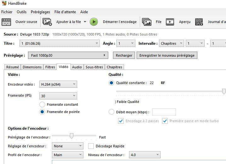
Task: Expand the Framerate (IPS) dropdown
Action: pos(58,96)
